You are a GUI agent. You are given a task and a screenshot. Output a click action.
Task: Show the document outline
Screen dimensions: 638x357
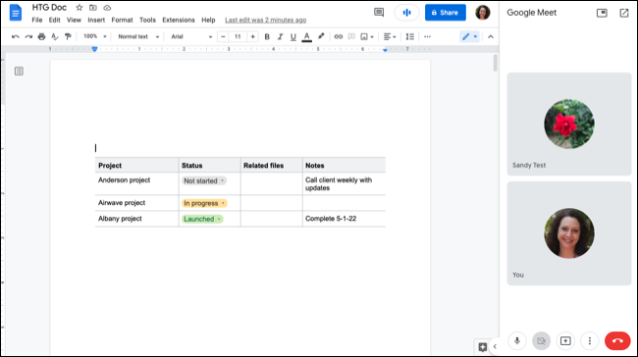19,72
